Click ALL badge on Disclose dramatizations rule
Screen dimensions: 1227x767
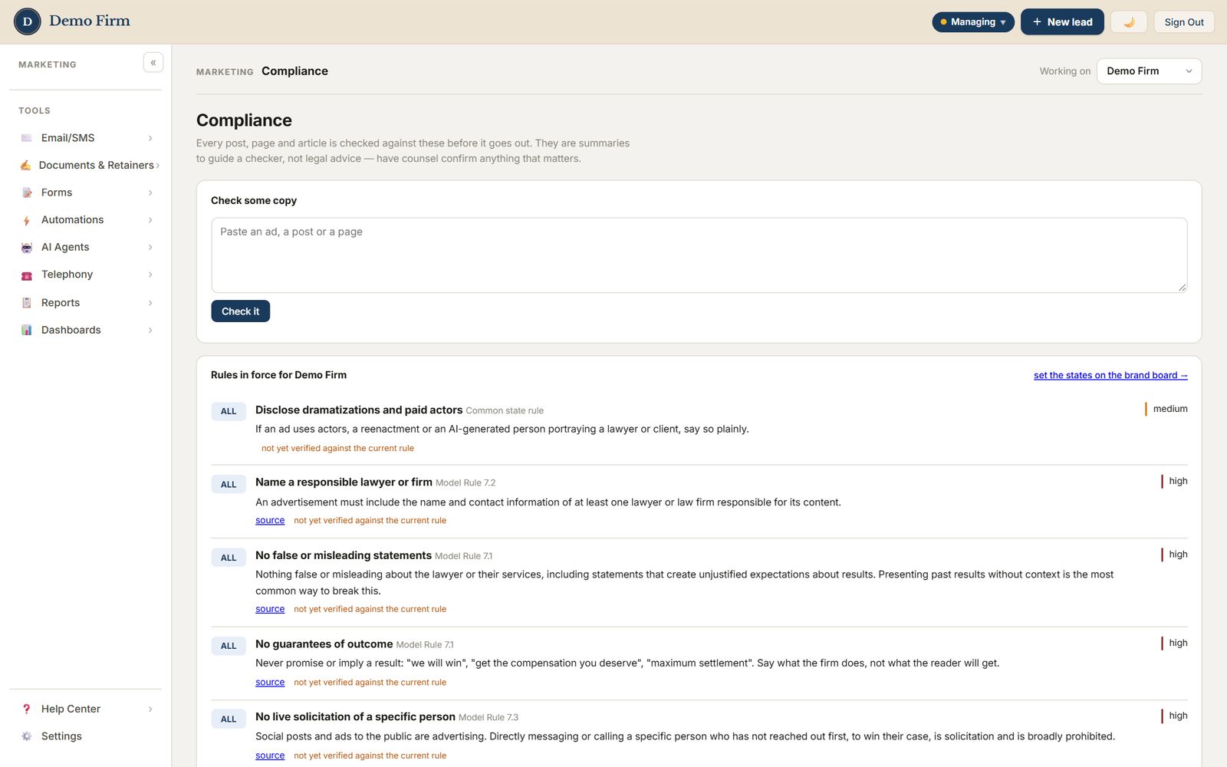(x=229, y=411)
